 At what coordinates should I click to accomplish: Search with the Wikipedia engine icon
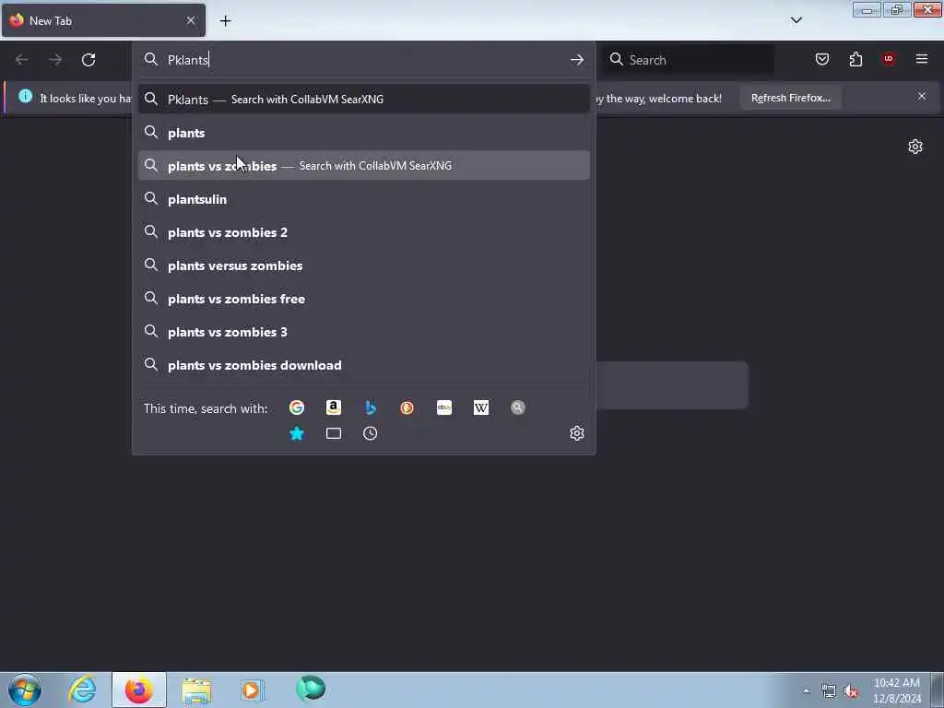click(481, 407)
